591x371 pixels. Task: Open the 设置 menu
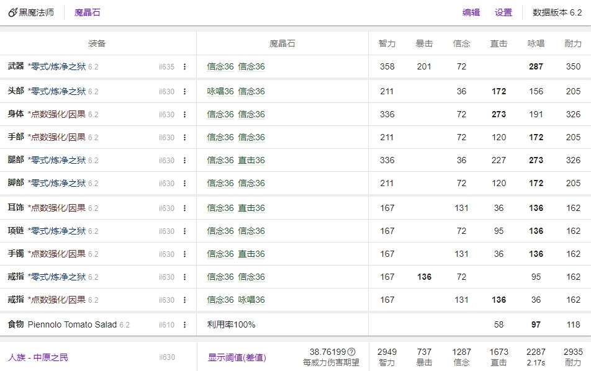[x=503, y=12]
